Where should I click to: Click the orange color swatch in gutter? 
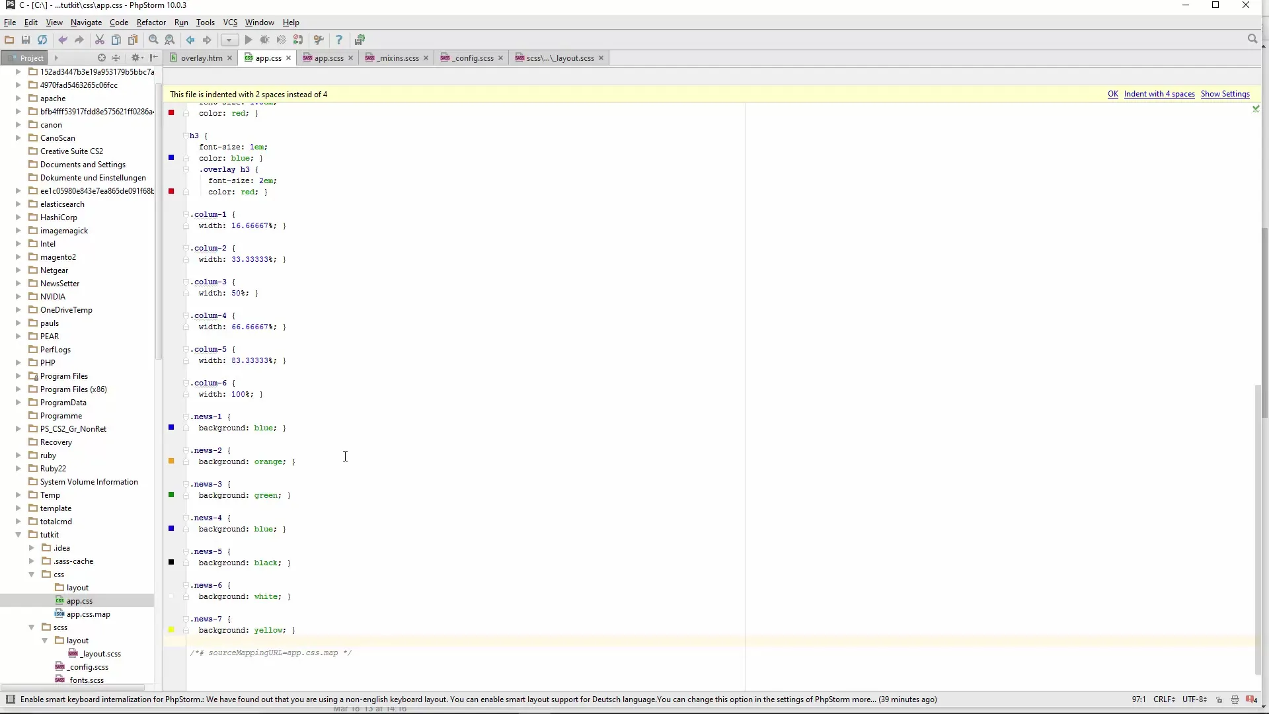[x=171, y=461]
